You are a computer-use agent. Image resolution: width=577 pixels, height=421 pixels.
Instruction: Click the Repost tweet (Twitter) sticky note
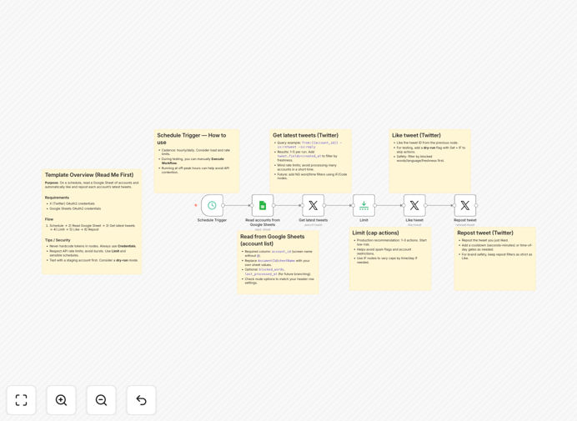tap(494, 258)
